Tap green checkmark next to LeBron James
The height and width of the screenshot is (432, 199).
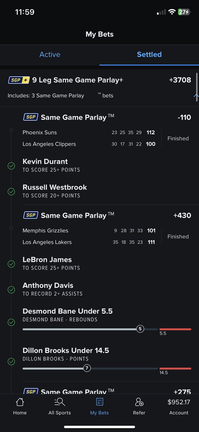pyautogui.click(x=11, y=264)
